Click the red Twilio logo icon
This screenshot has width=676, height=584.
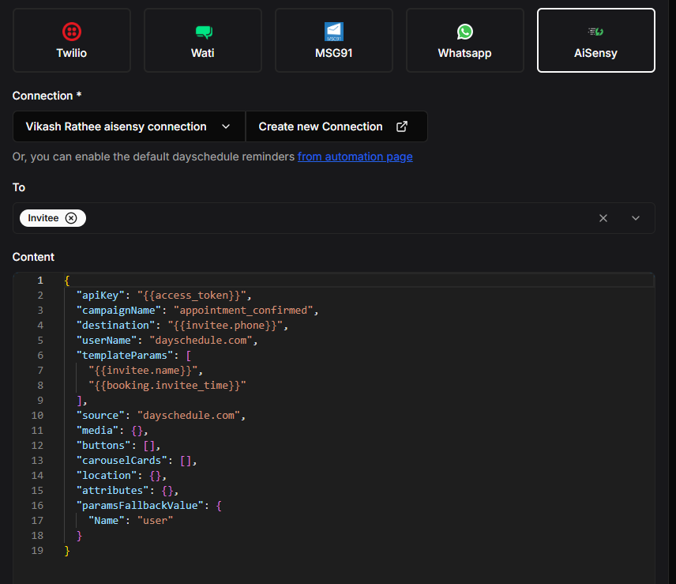[72, 32]
